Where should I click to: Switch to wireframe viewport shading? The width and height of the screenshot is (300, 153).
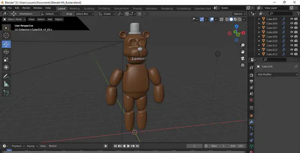pyautogui.click(x=227, y=19)
